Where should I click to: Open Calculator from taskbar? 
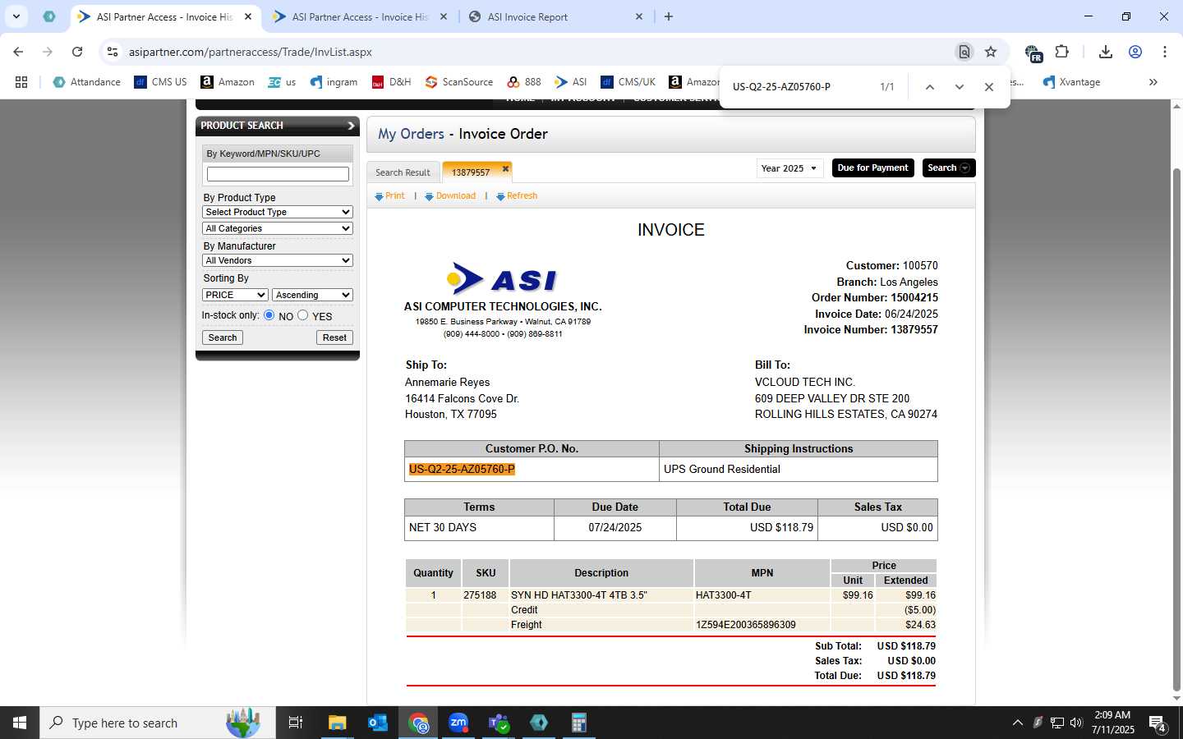tap(579, 723)
